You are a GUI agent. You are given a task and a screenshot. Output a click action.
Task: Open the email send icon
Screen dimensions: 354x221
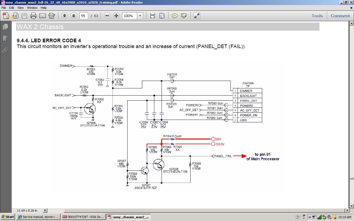click(43, 16)
